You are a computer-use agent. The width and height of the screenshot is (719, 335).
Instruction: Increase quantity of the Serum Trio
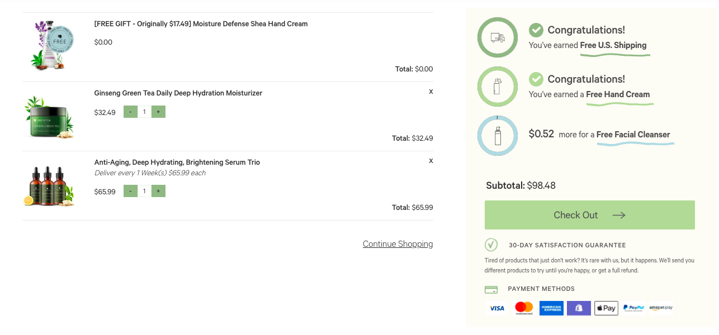[x=158, y=191]
